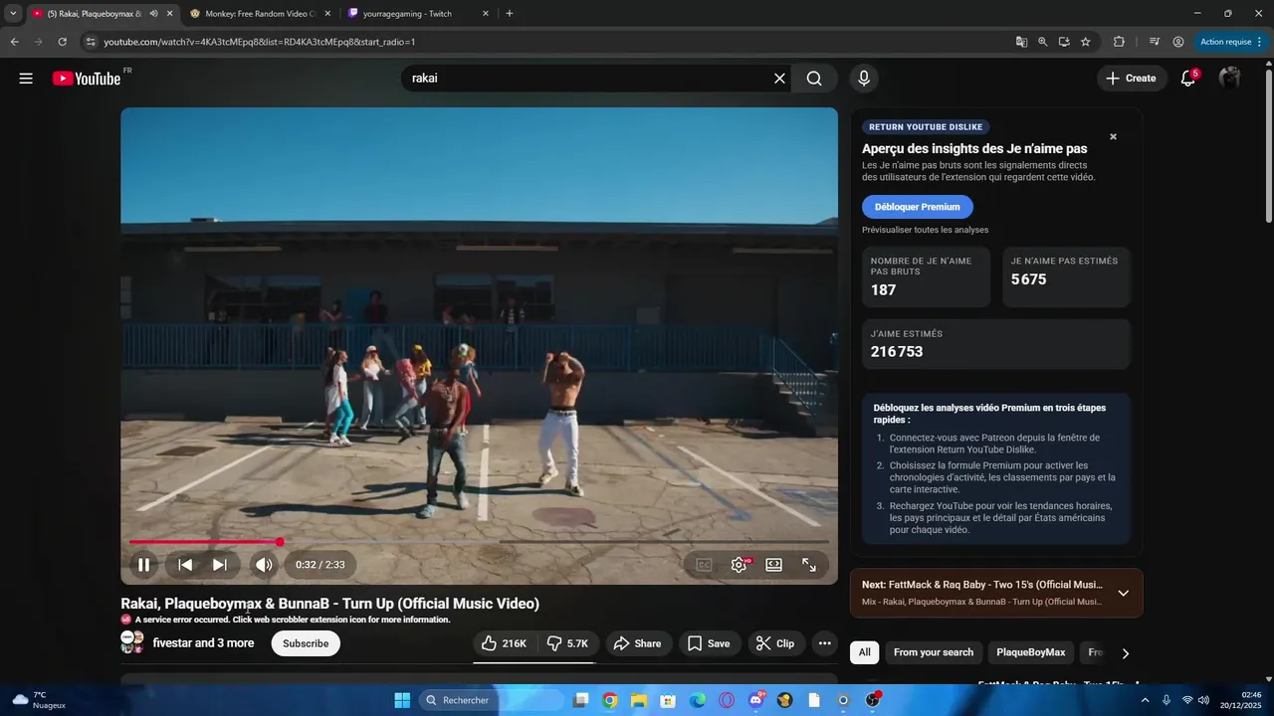The image size is (1274, 716).
Task: Open File Explorer from the taskbar
Action: 639,700
